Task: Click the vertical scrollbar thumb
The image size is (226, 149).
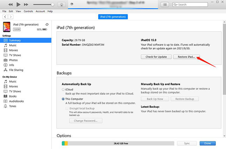Action: click(x=224, y=59)
